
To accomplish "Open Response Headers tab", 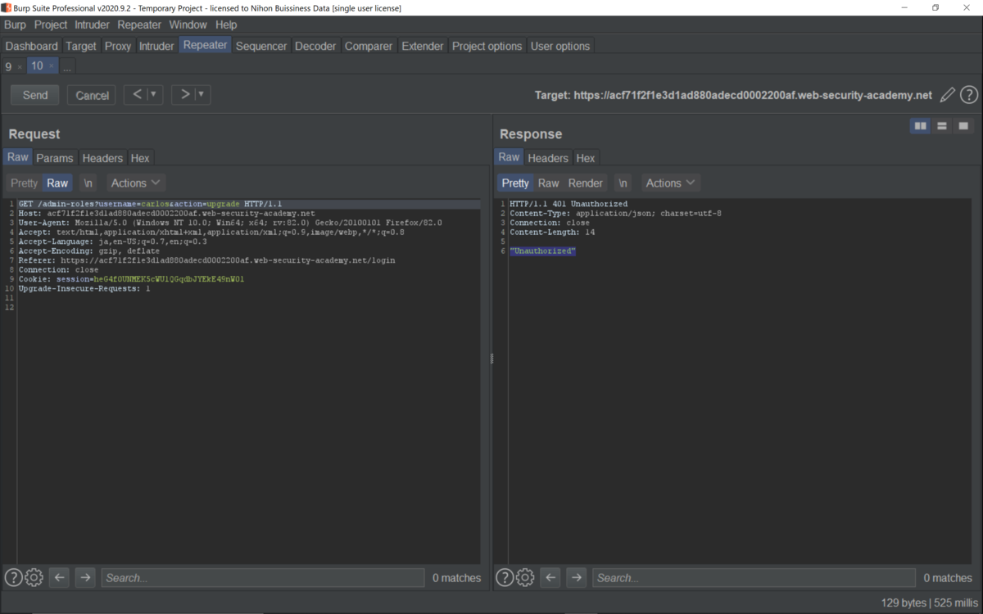I will [548, 158].
